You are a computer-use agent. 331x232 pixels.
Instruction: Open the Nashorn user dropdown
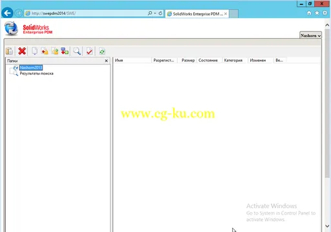pos(310,35)
